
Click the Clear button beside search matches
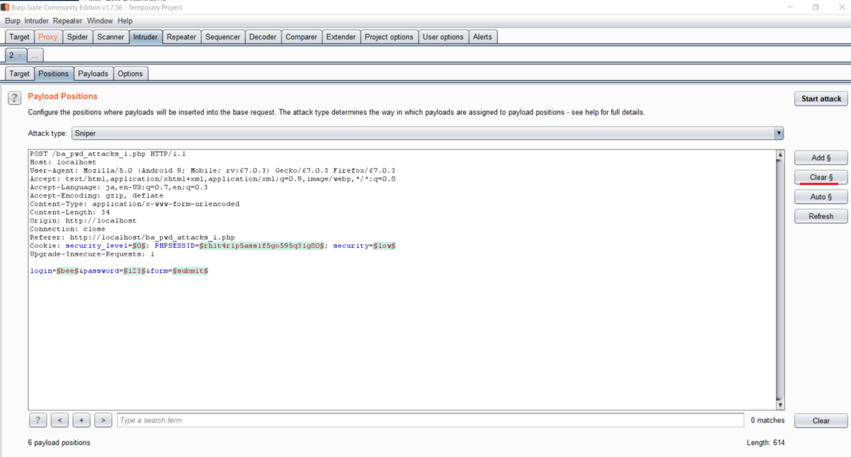(x=821, y=420)
